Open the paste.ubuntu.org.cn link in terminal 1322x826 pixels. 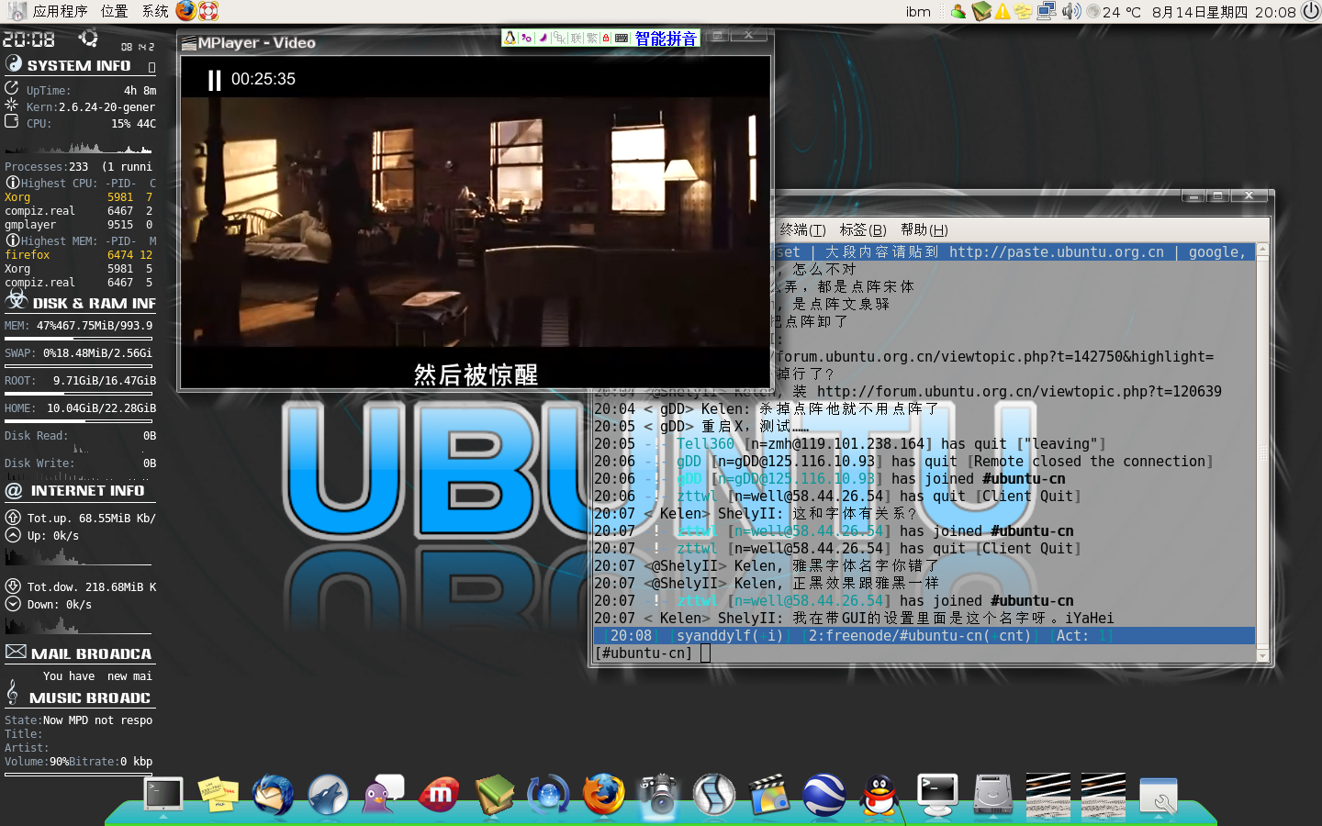1056,251
